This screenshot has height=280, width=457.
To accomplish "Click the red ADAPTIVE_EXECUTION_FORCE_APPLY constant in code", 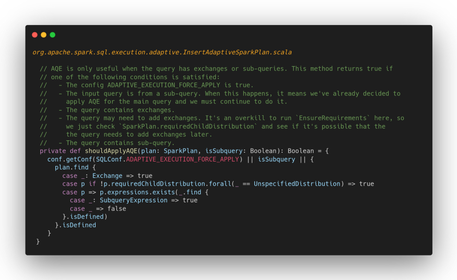I will pyautogui.click(x=182, y=160).
